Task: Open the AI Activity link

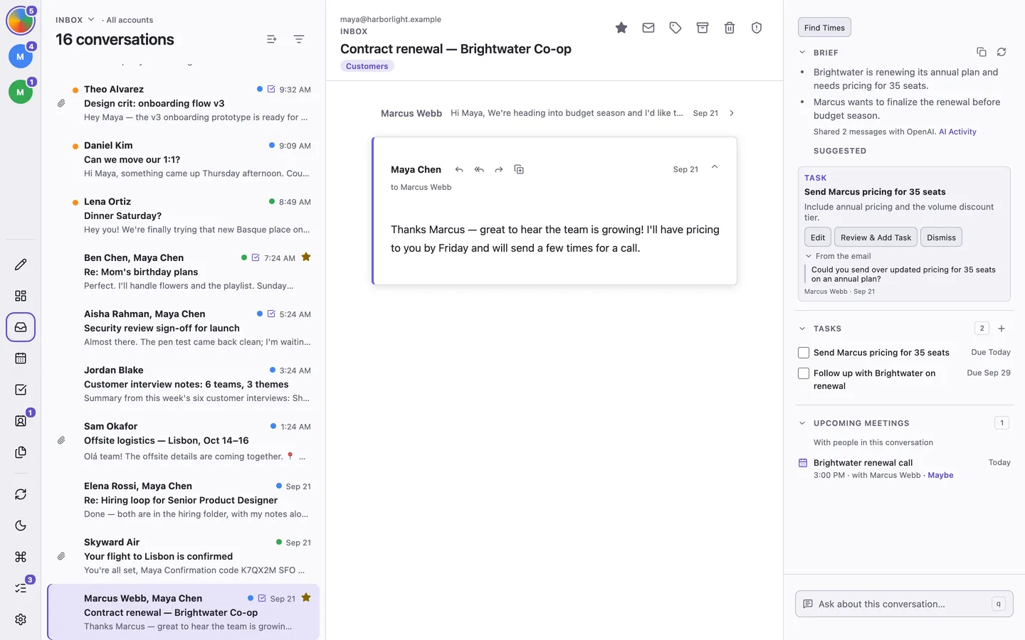Action: click(957, 132)
